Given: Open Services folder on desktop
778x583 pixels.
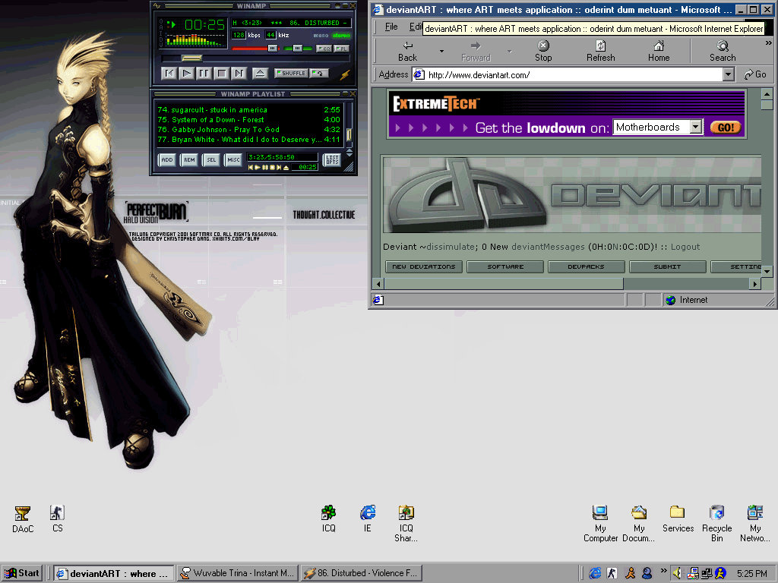Looking at the screenshot, I should coord(678,518).
